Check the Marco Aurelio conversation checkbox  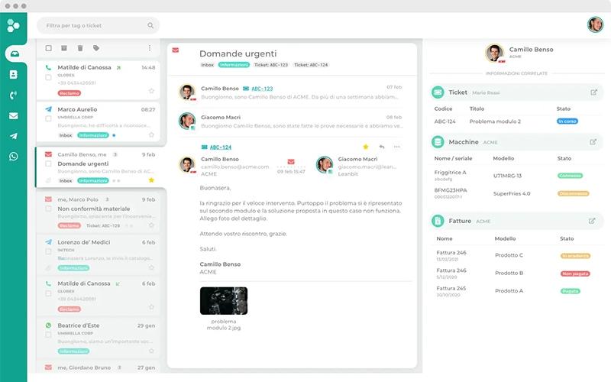48,118
